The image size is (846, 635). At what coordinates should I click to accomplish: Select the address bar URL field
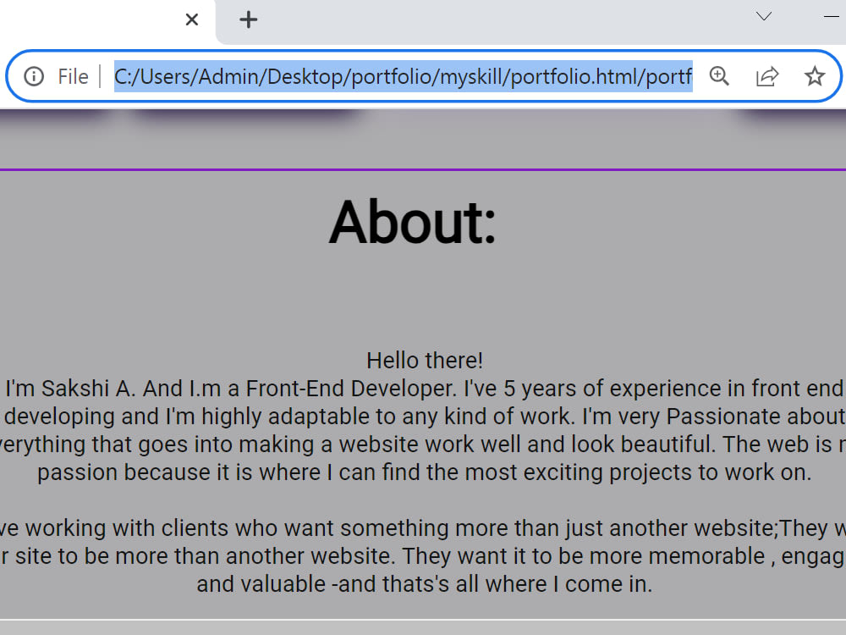403,76
